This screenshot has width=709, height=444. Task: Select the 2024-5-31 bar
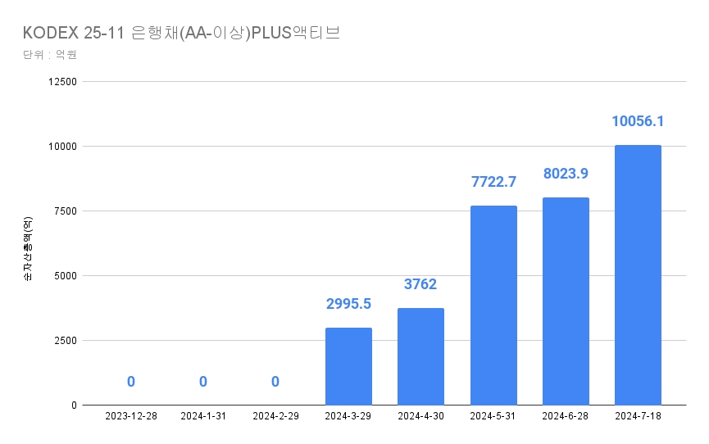493,306
